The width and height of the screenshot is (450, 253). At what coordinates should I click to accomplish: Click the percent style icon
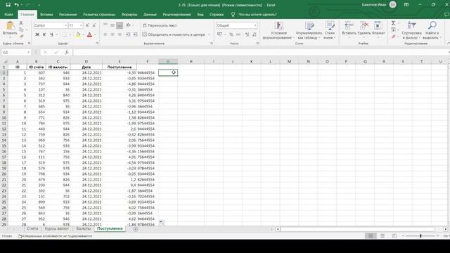[x=231, y=34]
